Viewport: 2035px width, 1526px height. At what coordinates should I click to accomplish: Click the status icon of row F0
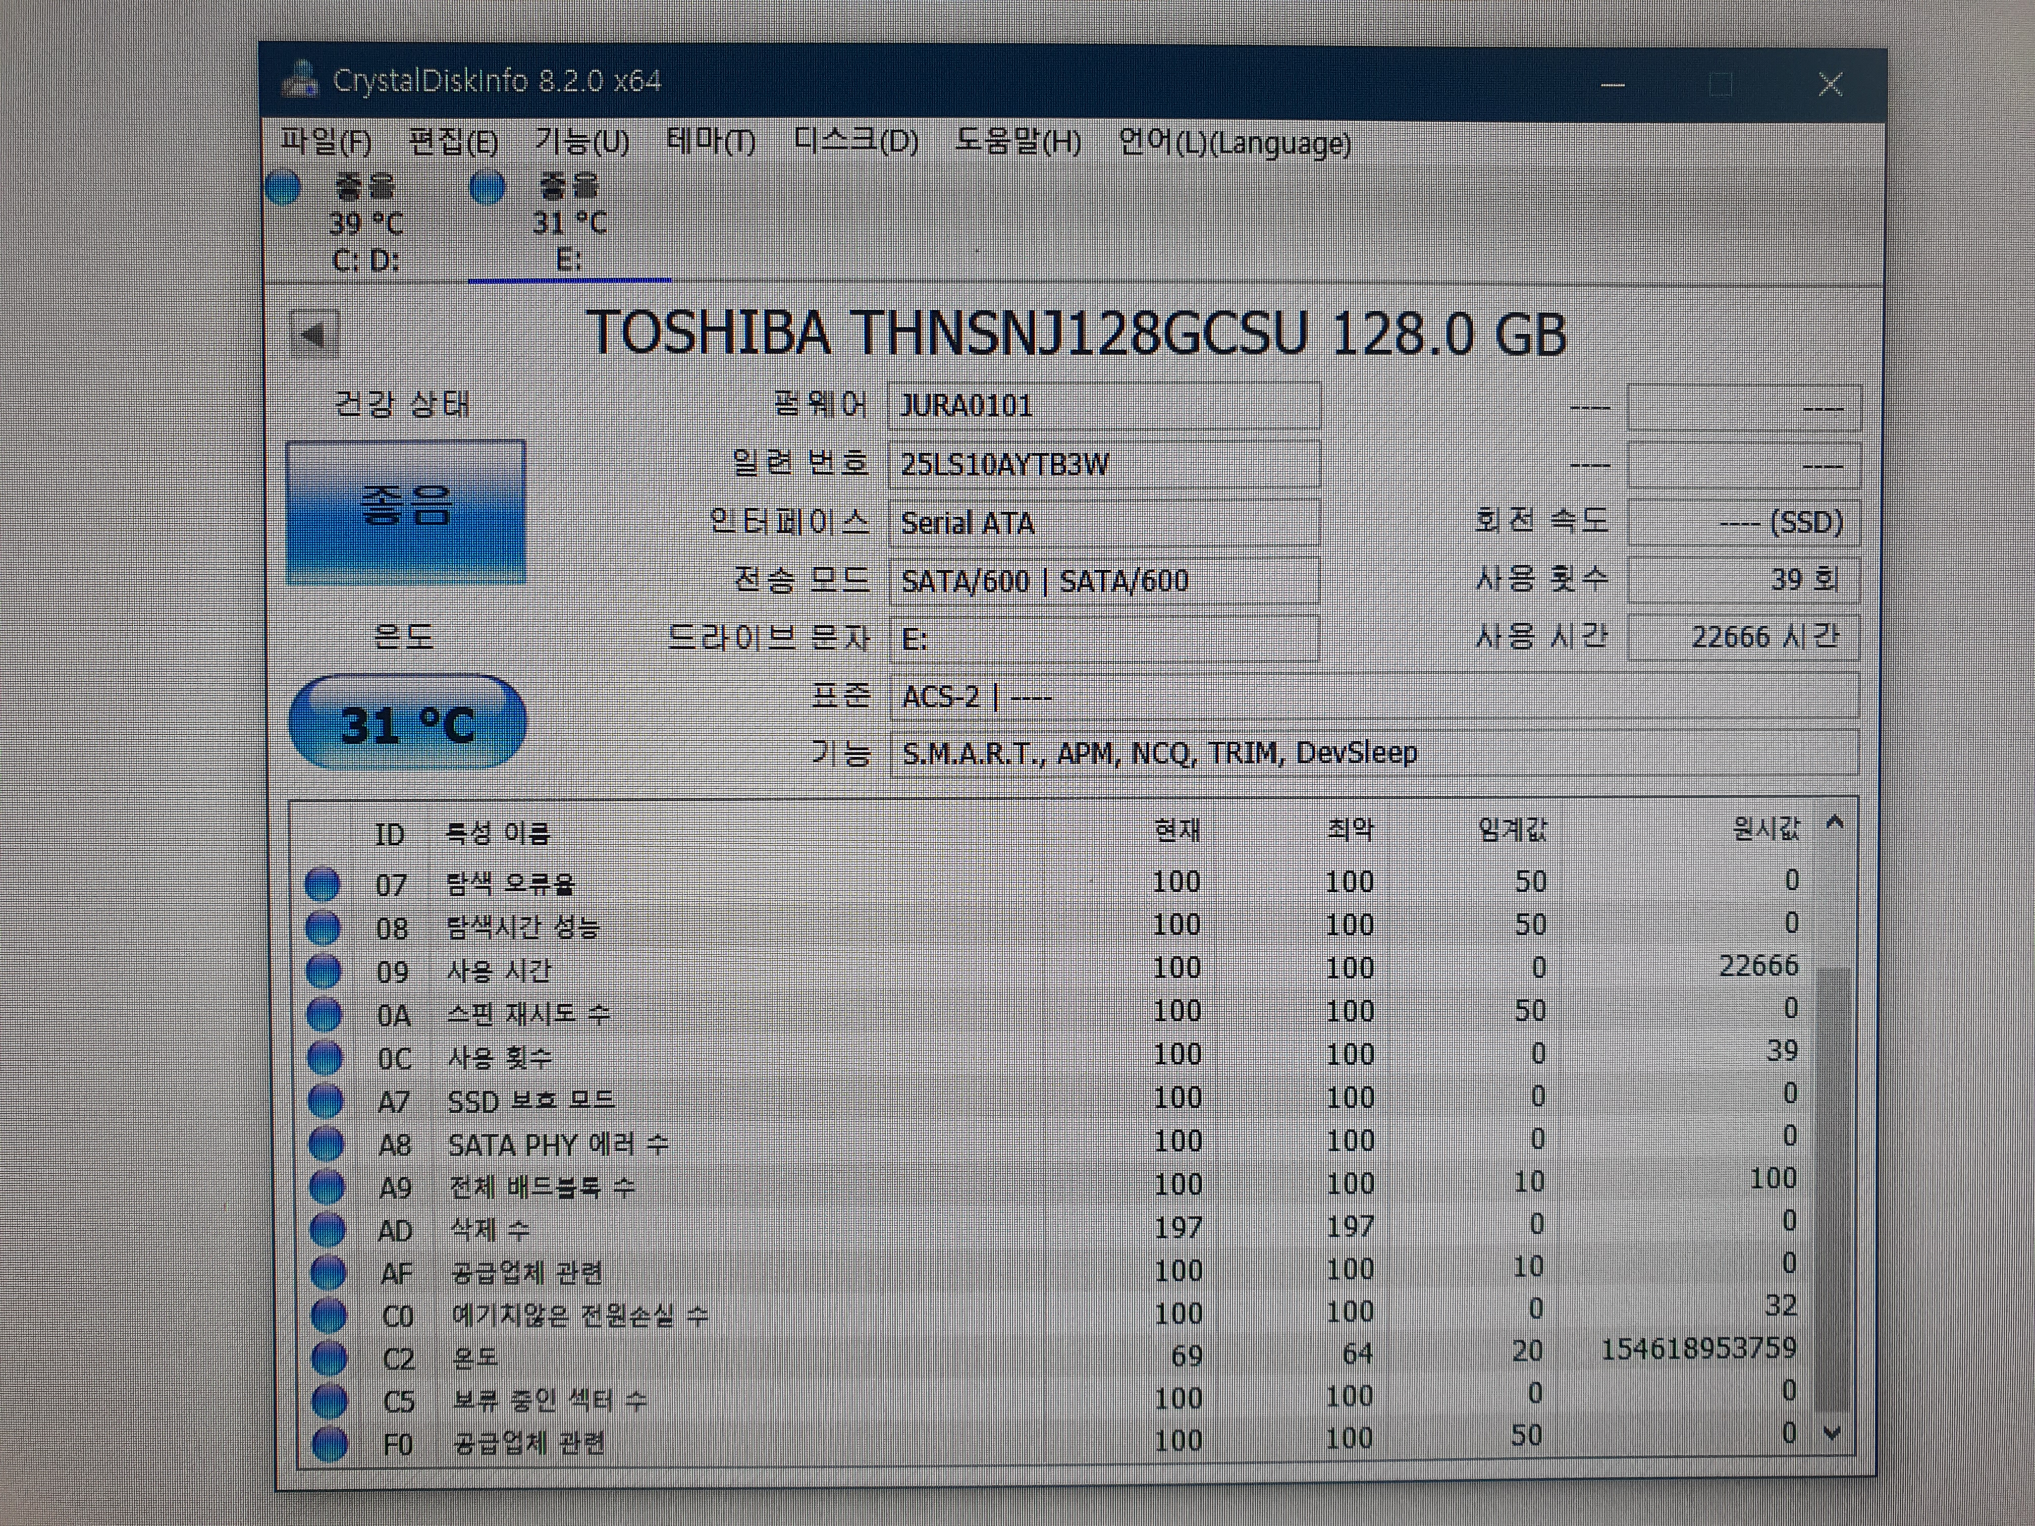point(330,1443)
